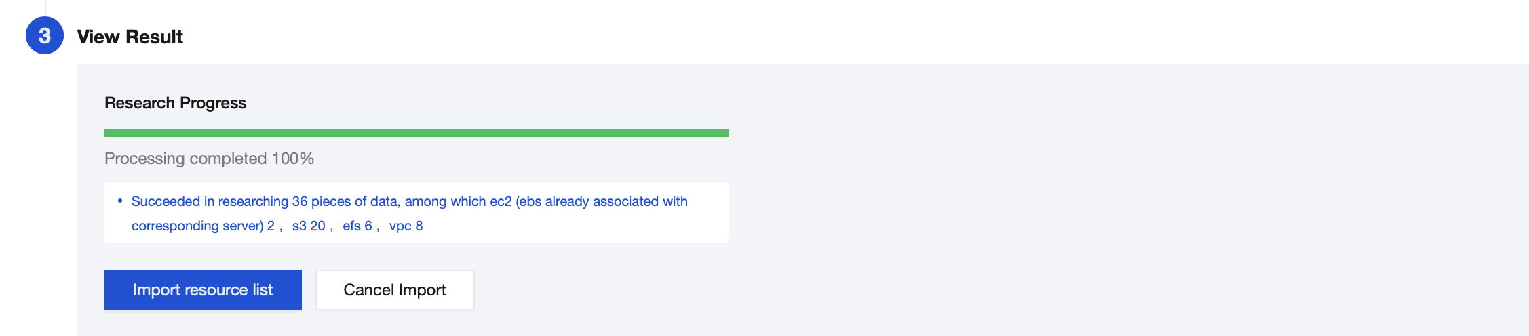Click the 100% percentage value
This screenshot has height=336, width=1529.
pyautogui.click(x=293, y=159)
